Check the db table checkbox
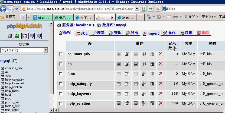This screenshot has width=225, height=113. [61, 64]
